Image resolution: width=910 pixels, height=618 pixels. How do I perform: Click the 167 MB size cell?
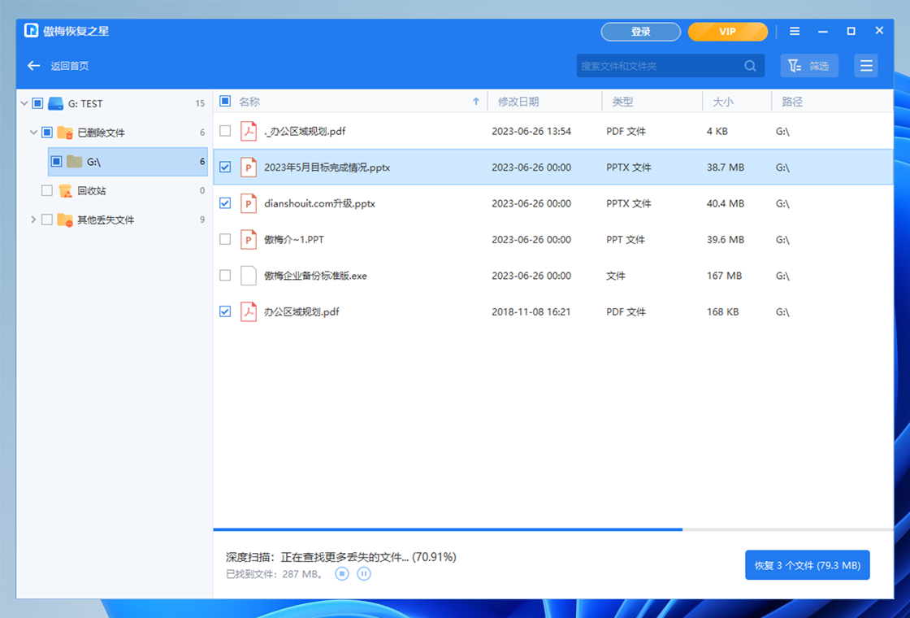click(x=724, y=276)
